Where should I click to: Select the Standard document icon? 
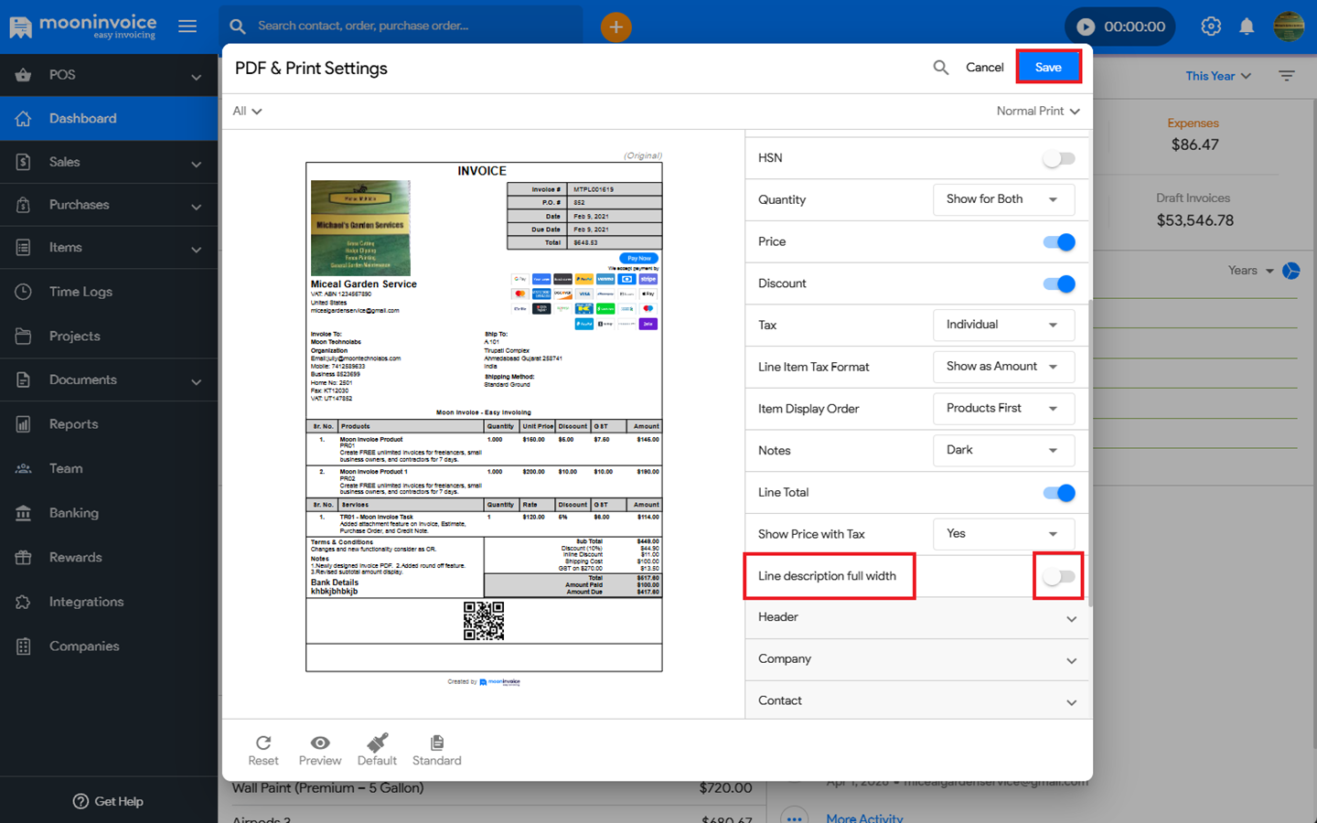(x=436, y=749)
